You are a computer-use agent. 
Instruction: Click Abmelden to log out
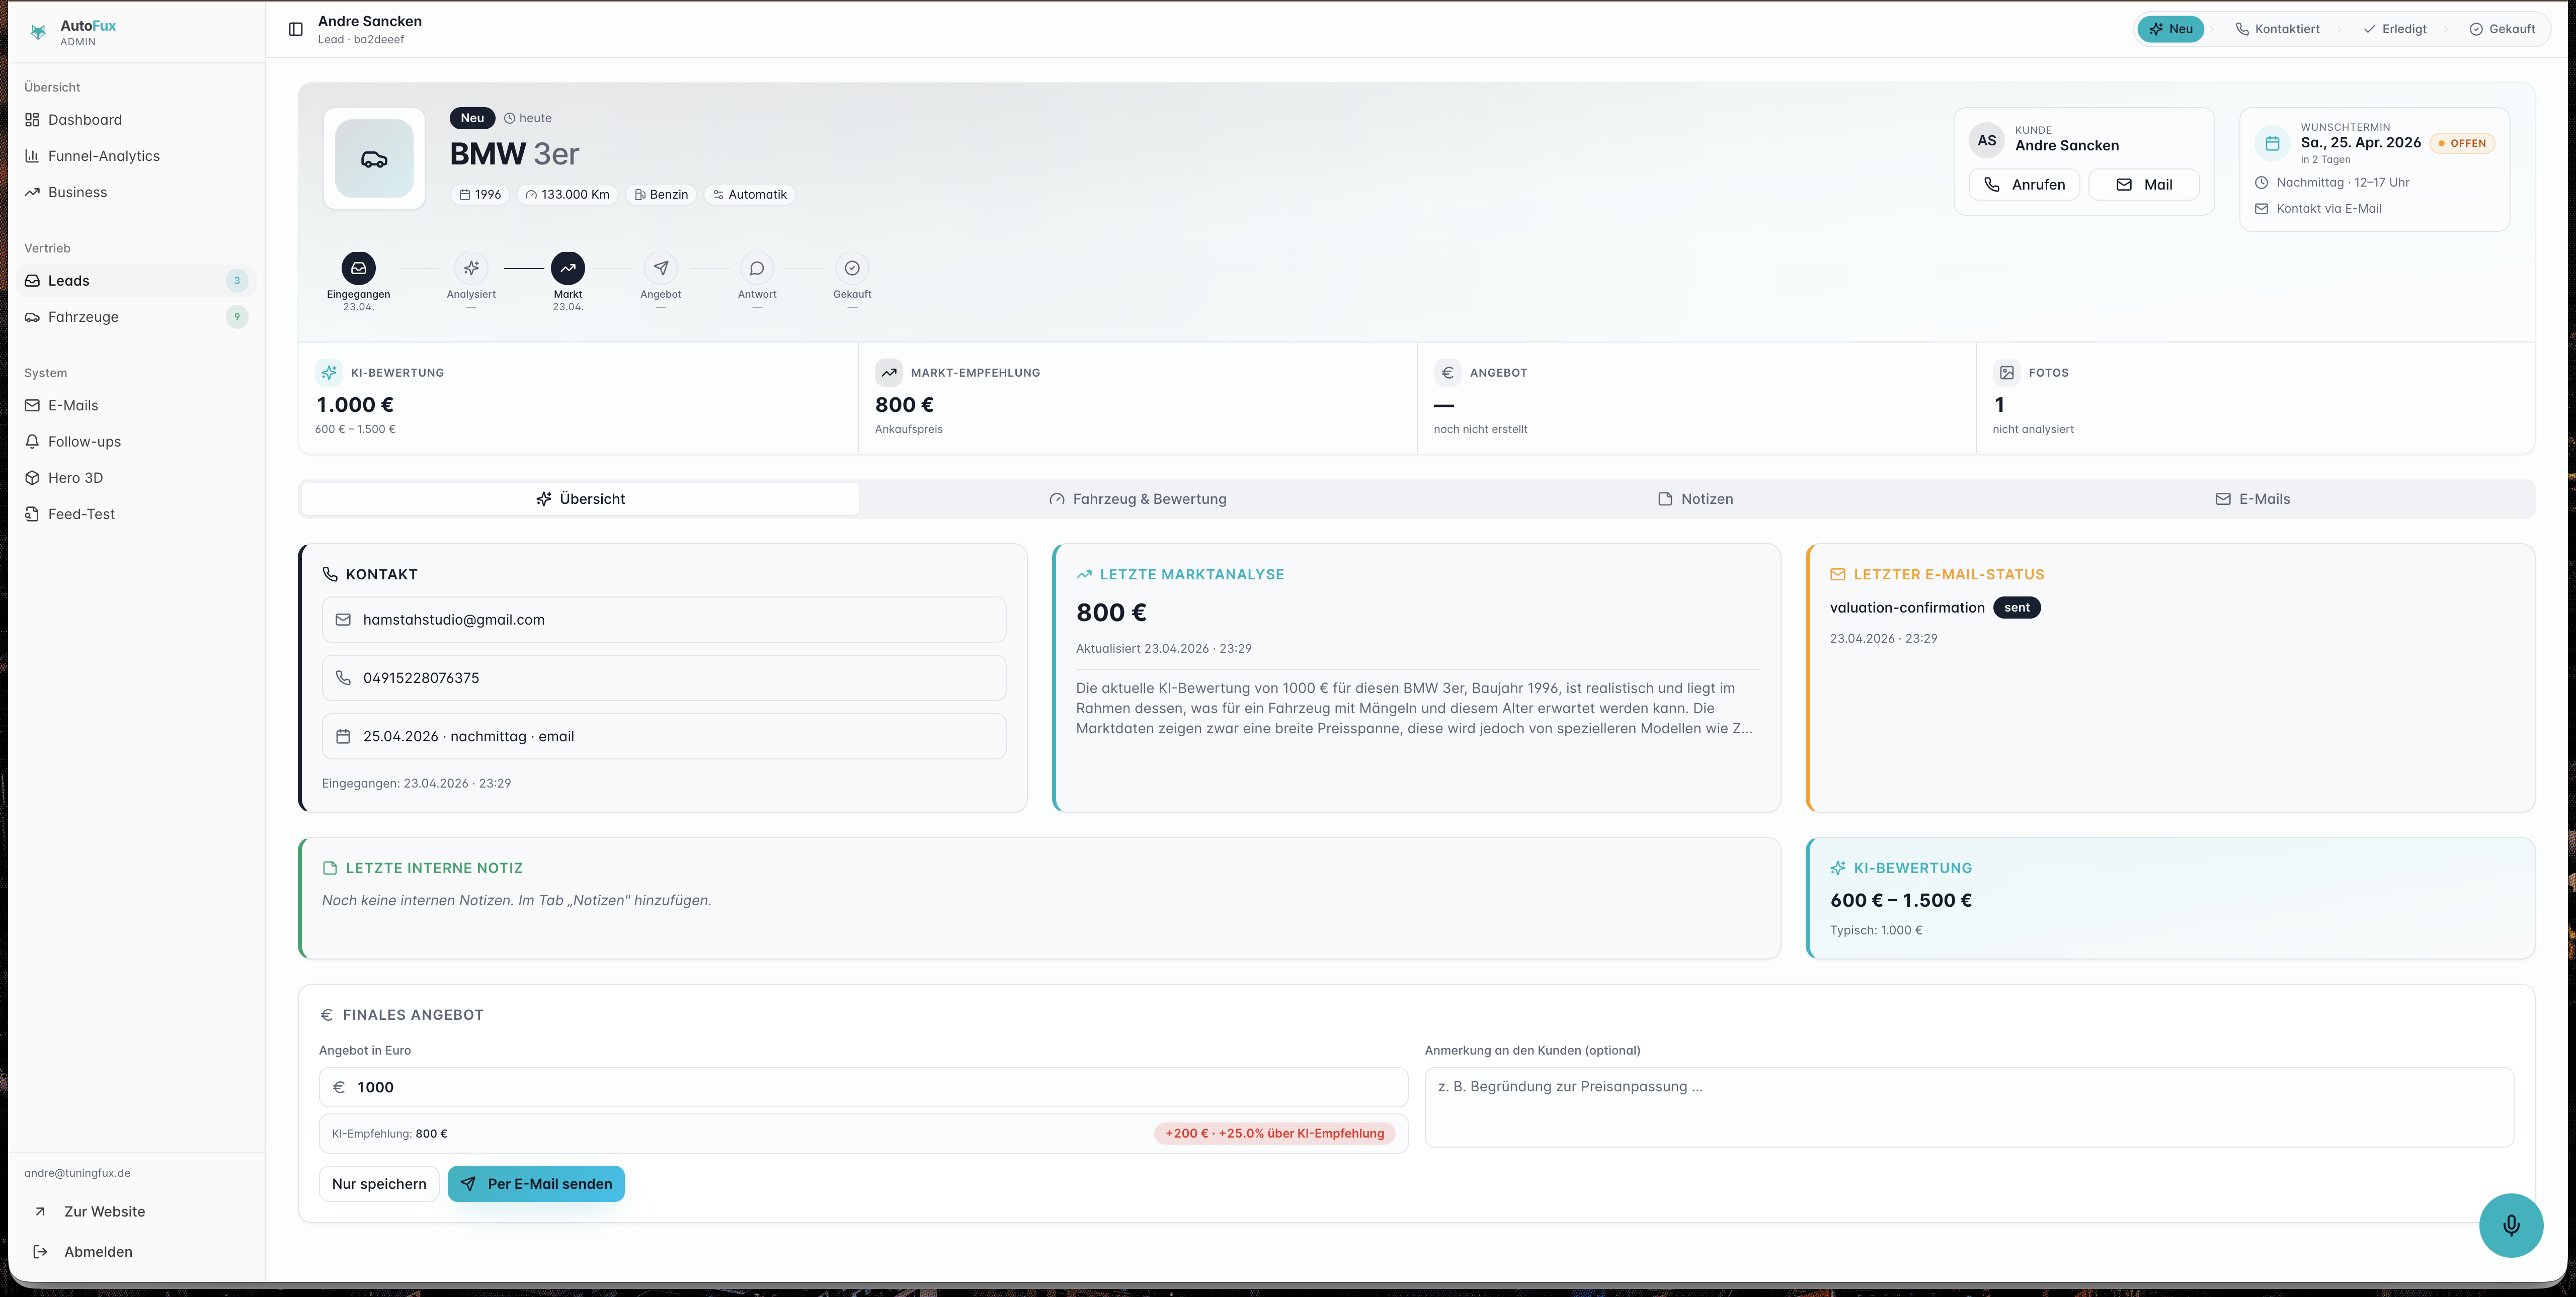[98, 1251]
